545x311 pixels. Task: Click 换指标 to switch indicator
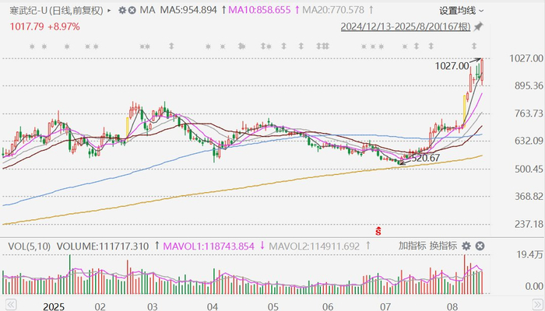(443, 246)
